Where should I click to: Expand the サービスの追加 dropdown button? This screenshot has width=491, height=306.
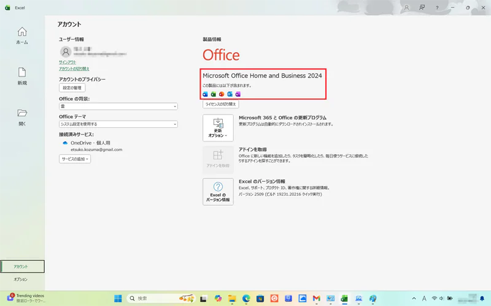point(75,159)
